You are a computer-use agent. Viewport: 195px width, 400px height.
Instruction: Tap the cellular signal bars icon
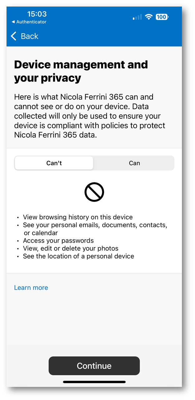click(x=137, y=17)
